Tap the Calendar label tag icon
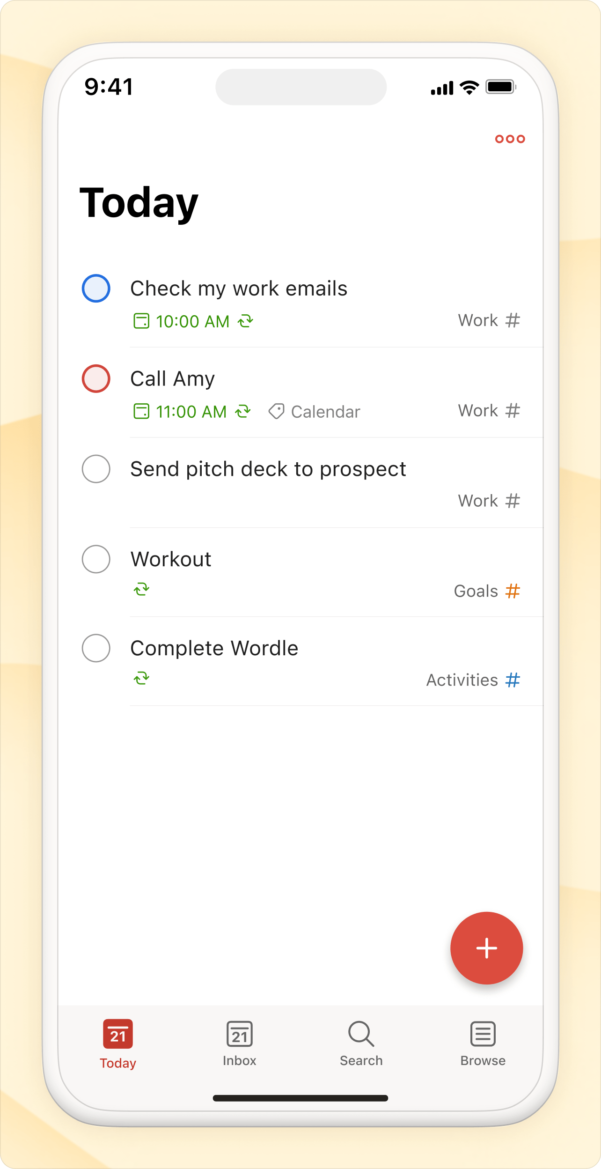 (x=276, y=412)
